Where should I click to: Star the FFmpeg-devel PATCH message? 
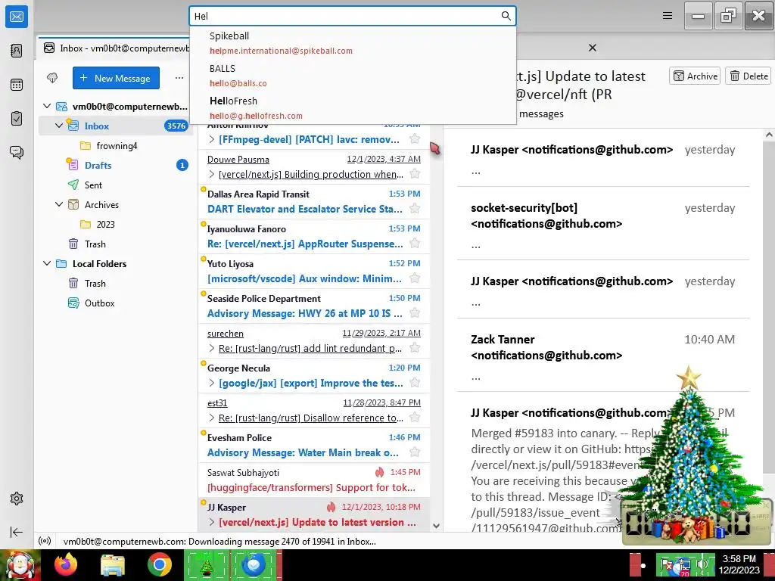coord(415,139)
